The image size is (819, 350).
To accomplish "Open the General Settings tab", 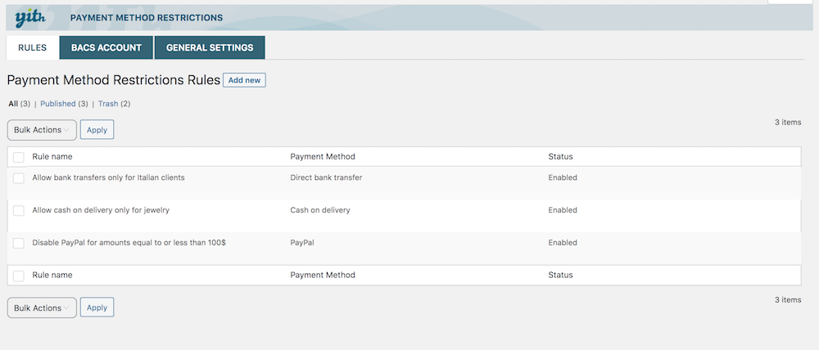I will click(x=210, y=47).
